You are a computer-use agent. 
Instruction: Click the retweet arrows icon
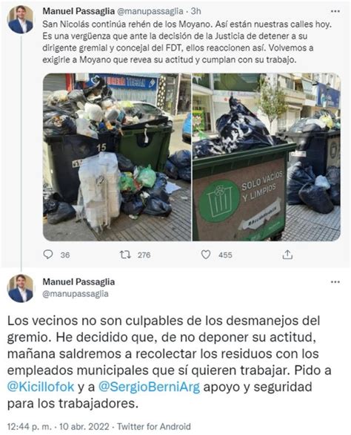click(x=125, y=255)
